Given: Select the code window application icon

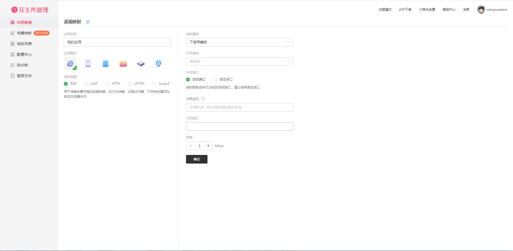Looking at the screenshot, I should click(123, 63).
